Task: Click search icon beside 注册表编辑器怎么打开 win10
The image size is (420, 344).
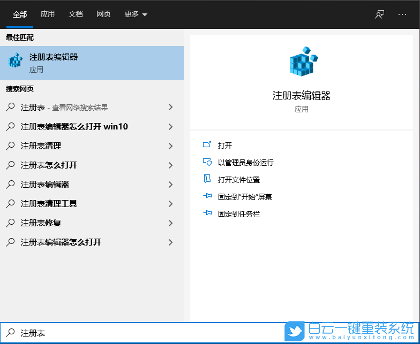Action: pos(10,126)
